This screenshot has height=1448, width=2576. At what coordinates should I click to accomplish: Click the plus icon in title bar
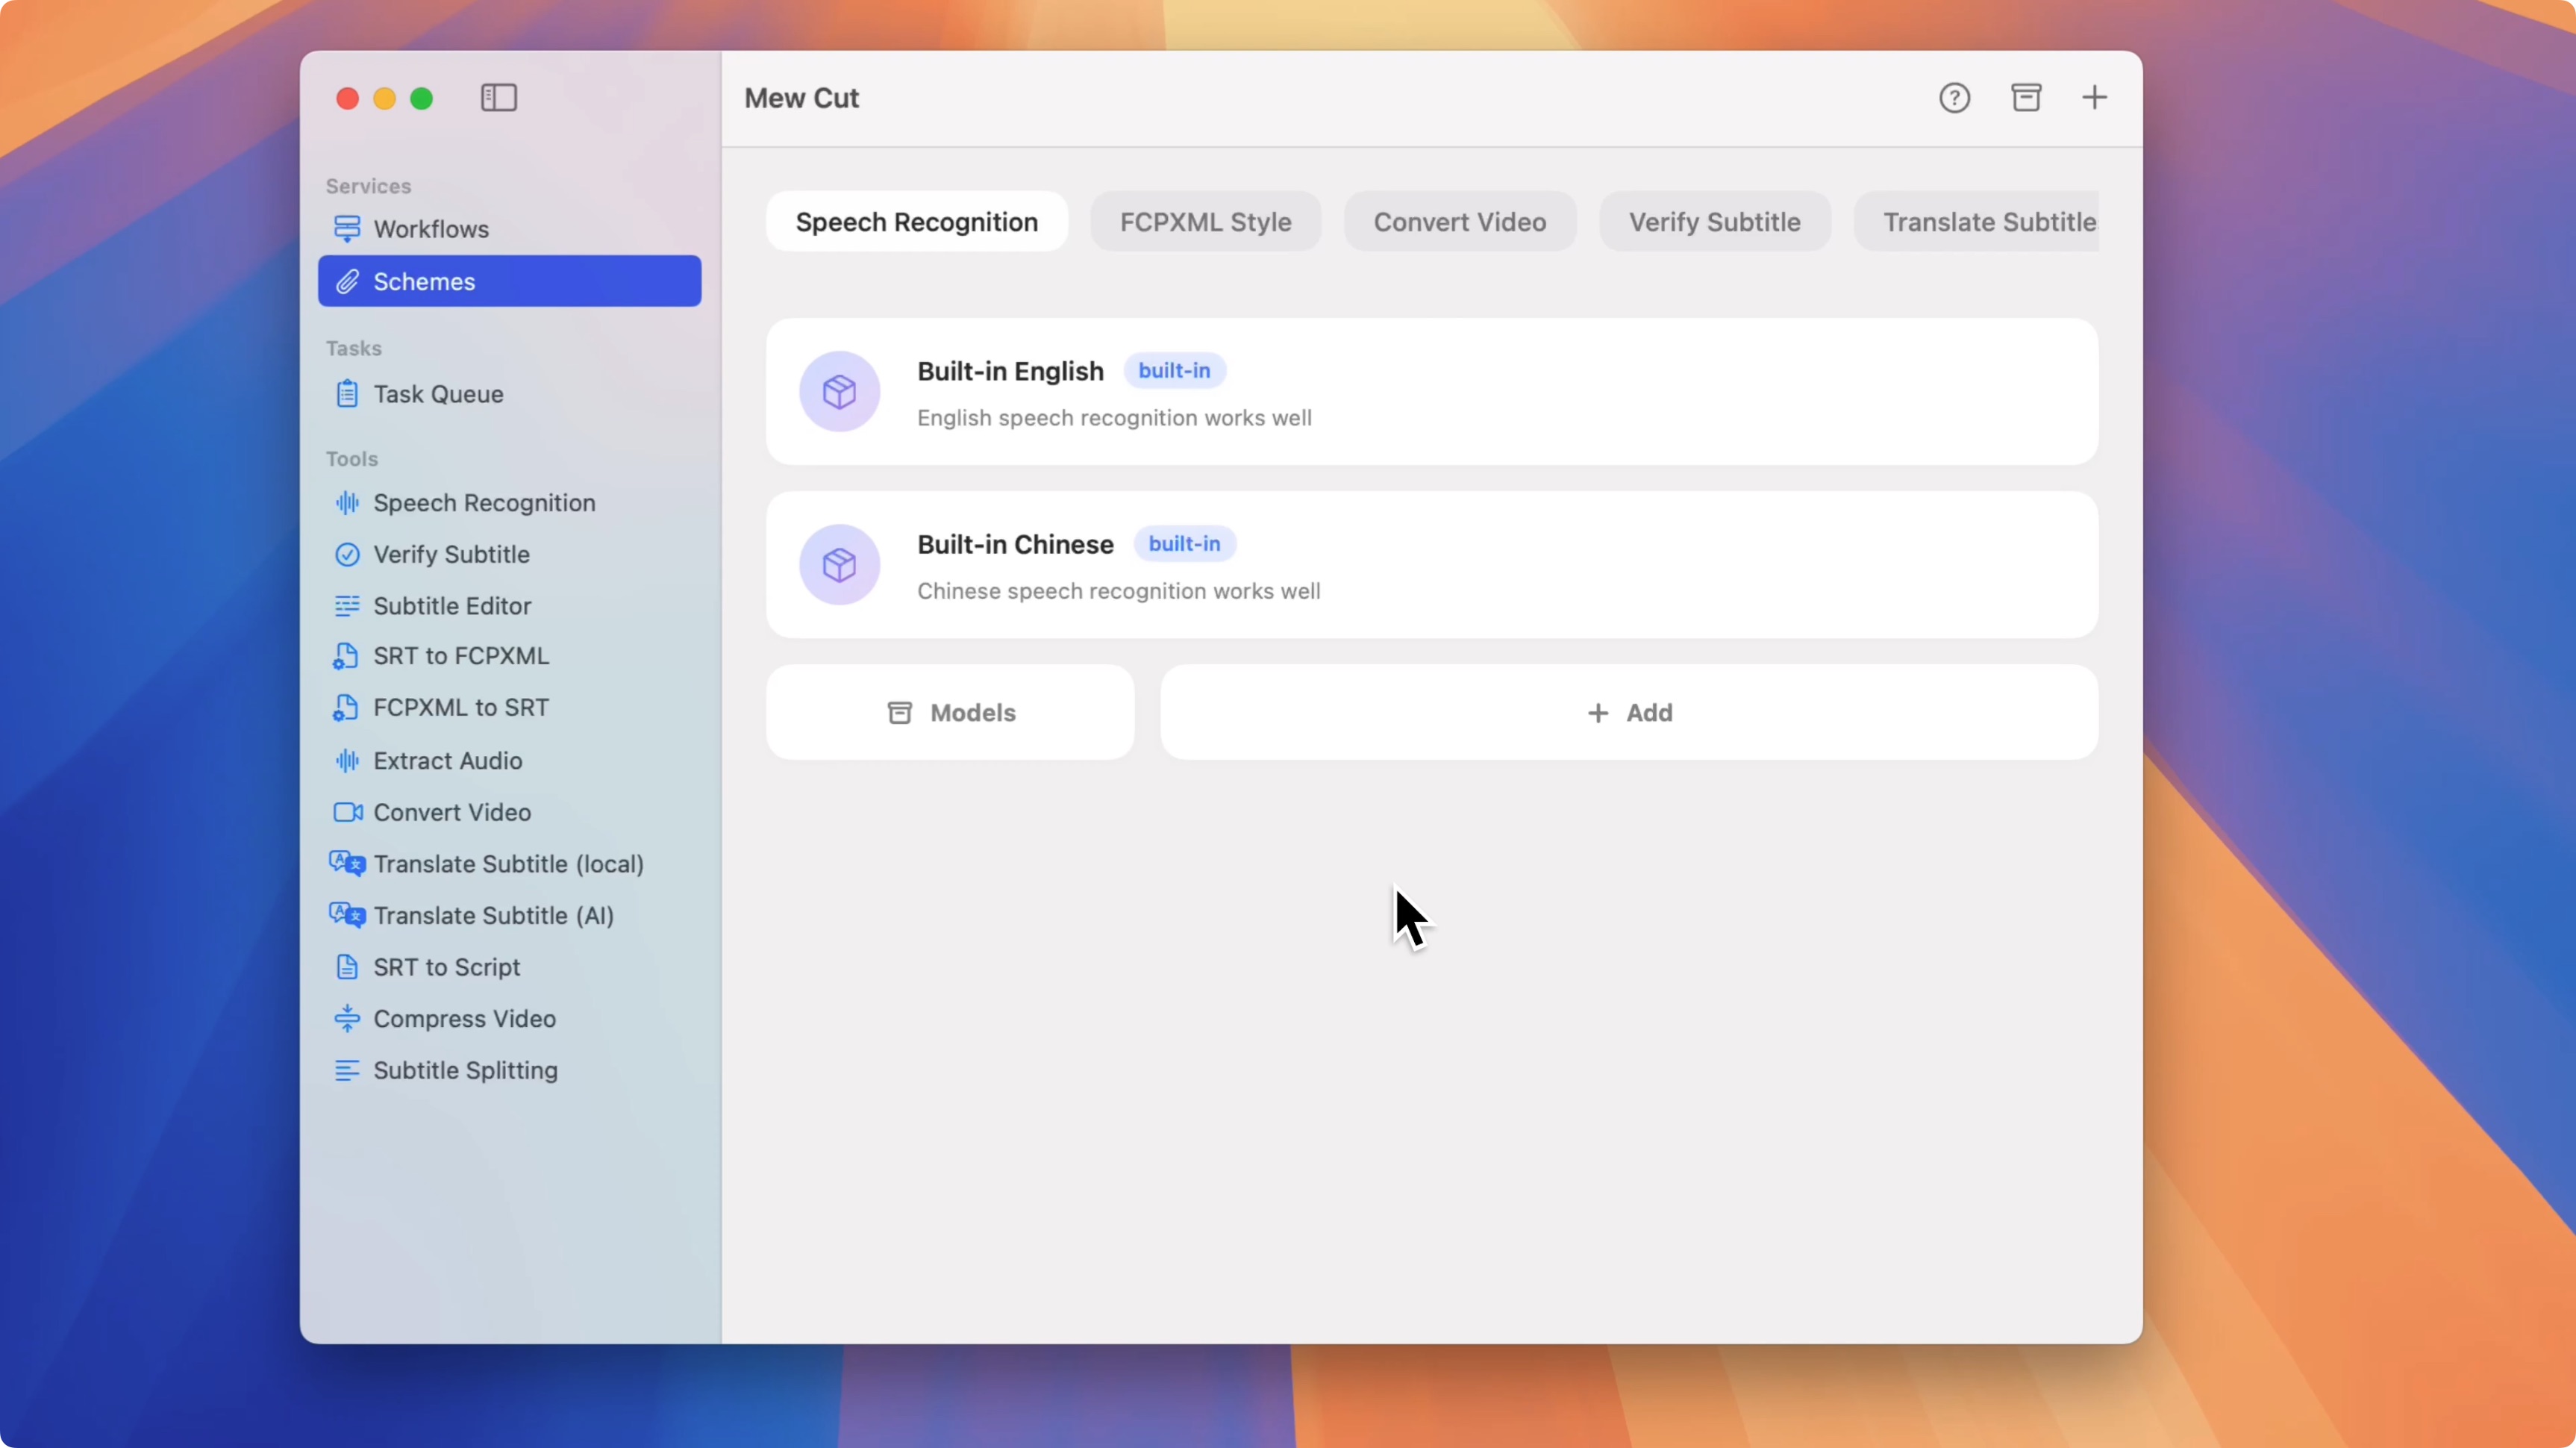(x=2094, y=98)
